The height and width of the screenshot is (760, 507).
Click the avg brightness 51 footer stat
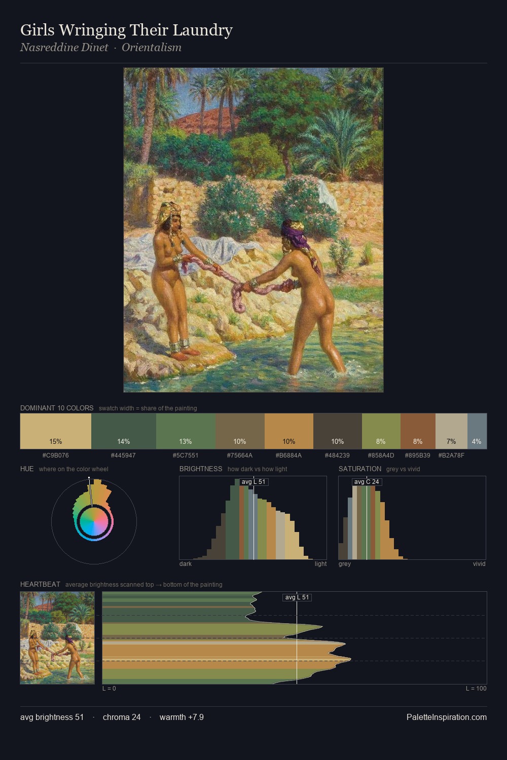52,717
